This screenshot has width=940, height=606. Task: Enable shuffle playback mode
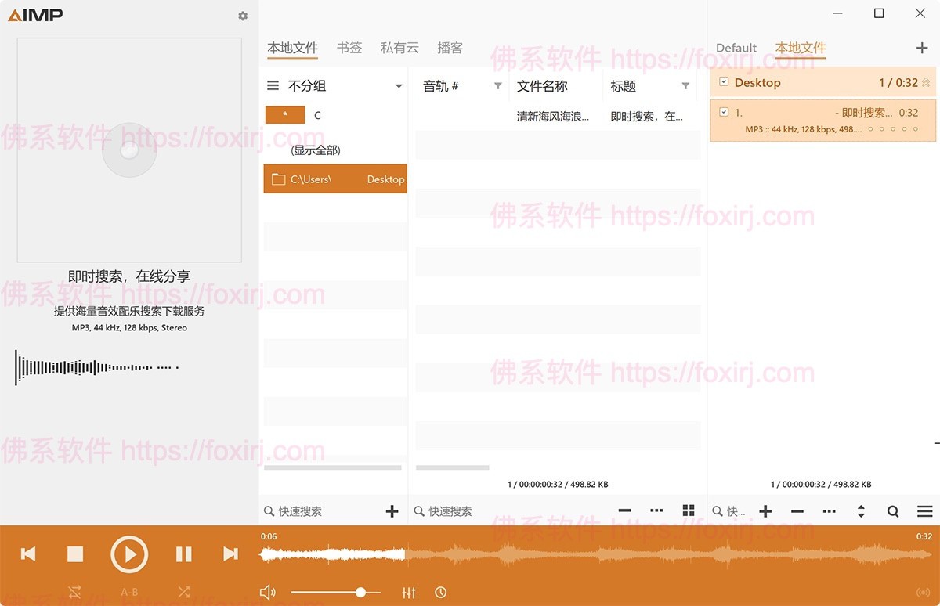[184, 593]
